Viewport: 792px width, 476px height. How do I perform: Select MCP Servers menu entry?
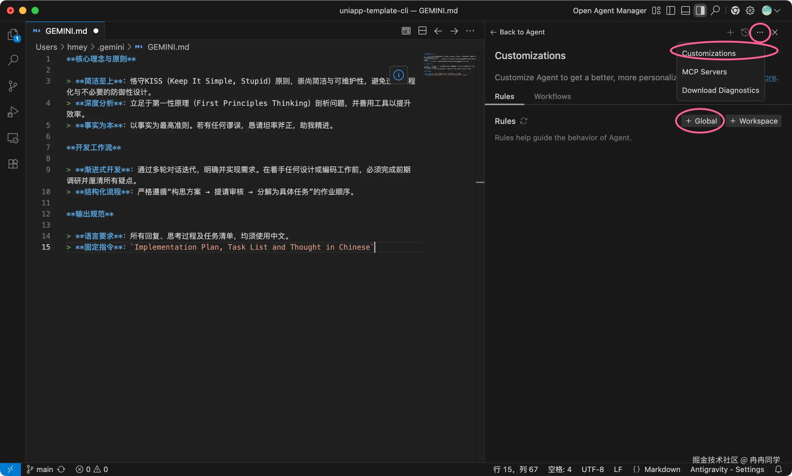[704, 72]
